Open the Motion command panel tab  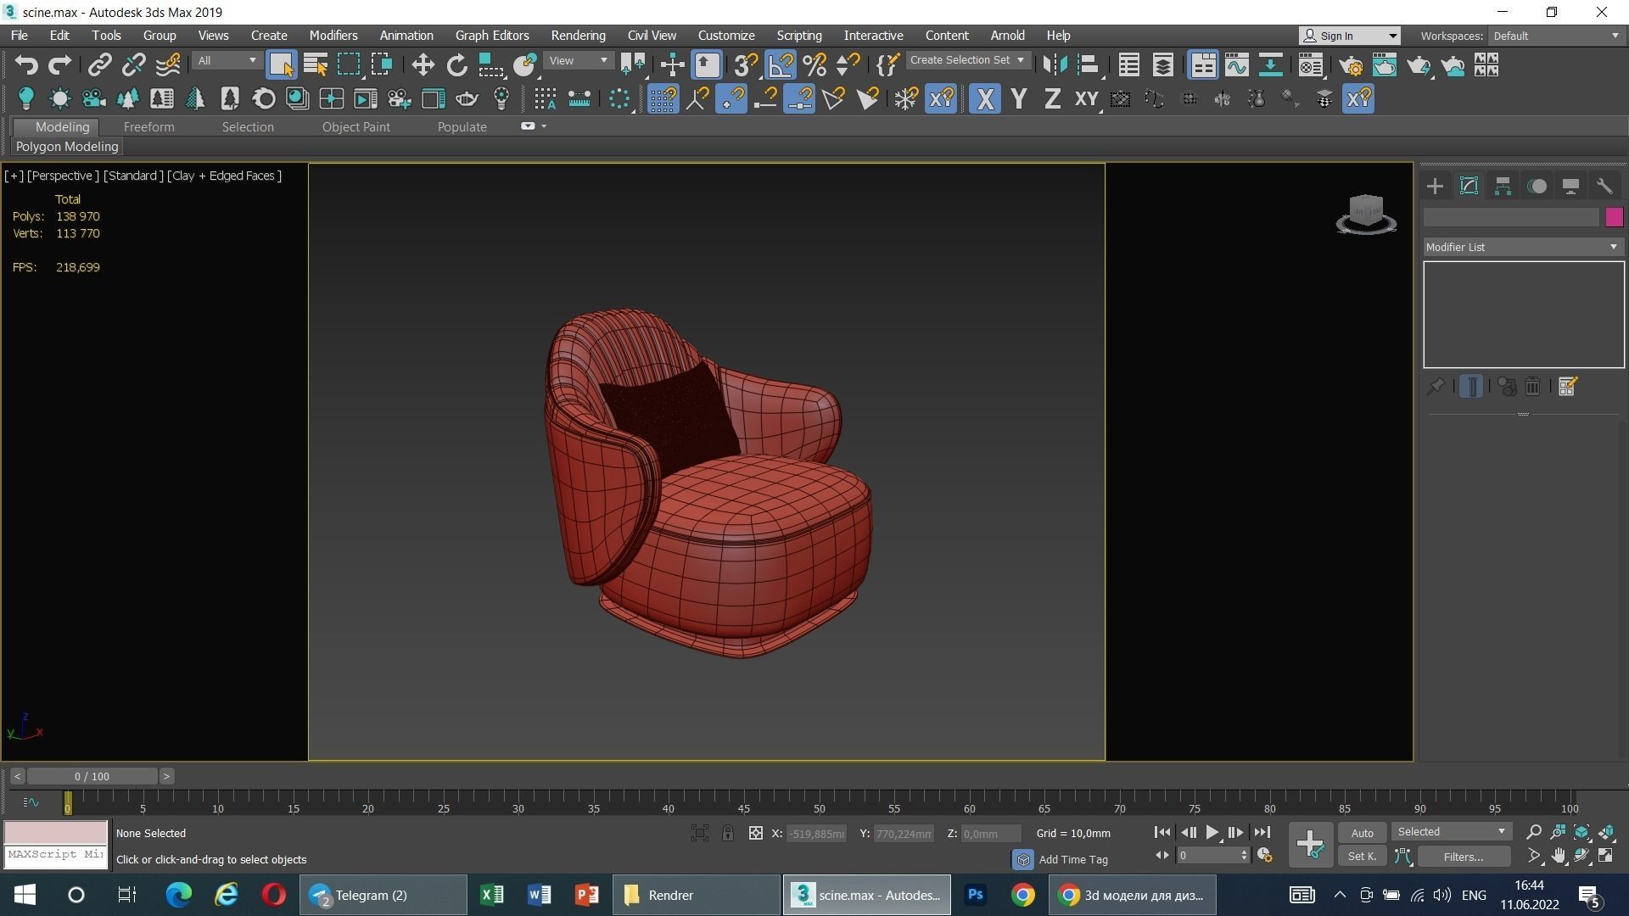[1537, 187]
